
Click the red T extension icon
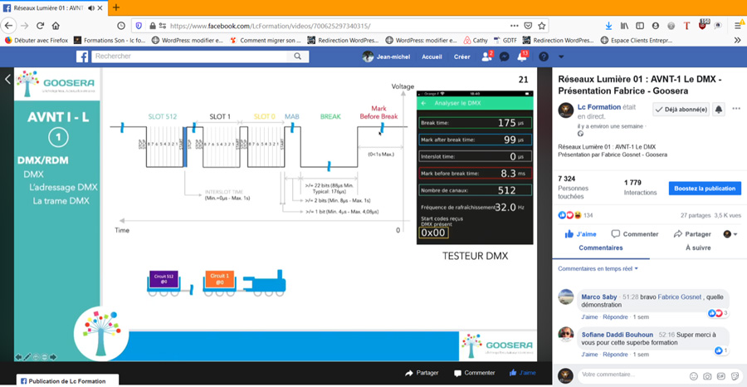686,26
